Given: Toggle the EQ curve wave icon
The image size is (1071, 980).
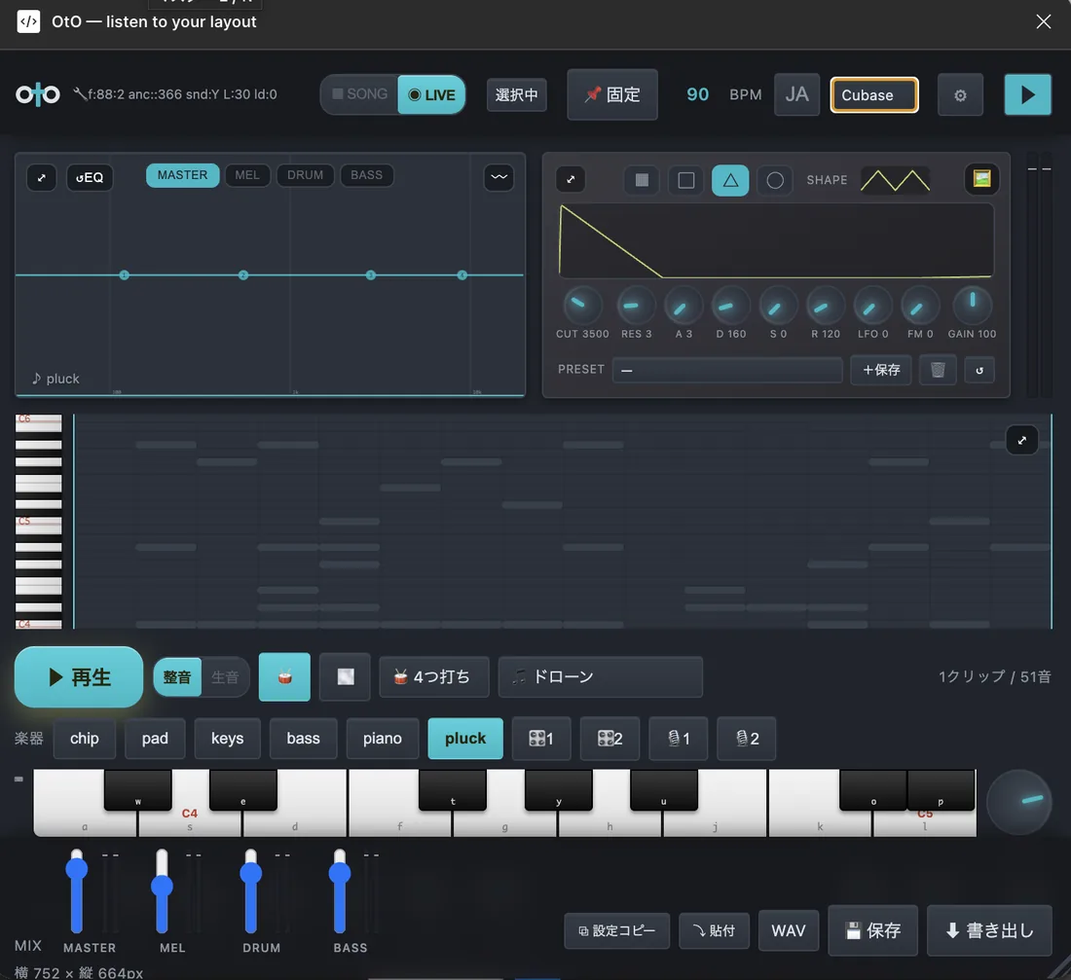Looking at the screenshot, I should pos(499,177).
